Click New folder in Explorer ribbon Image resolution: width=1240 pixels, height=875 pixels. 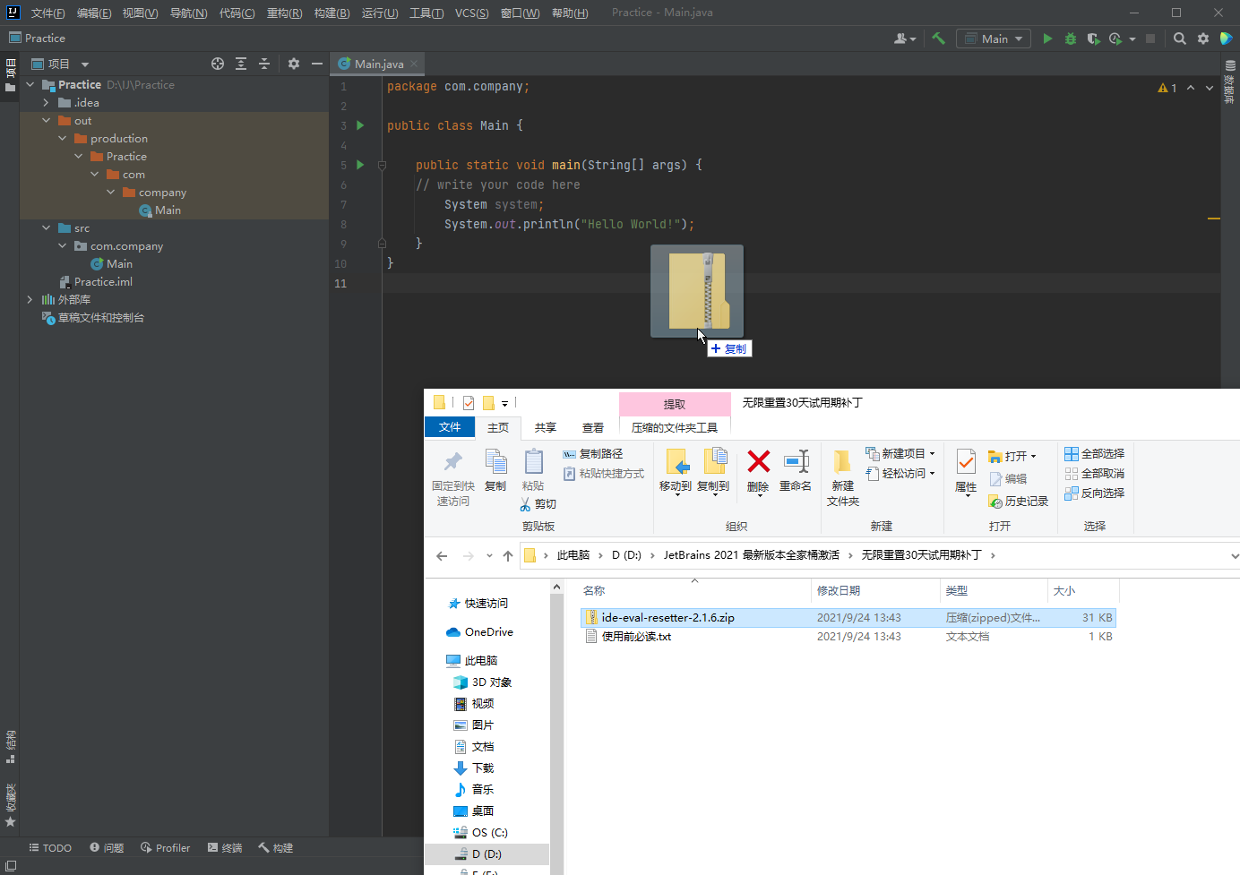click(843, 478)
